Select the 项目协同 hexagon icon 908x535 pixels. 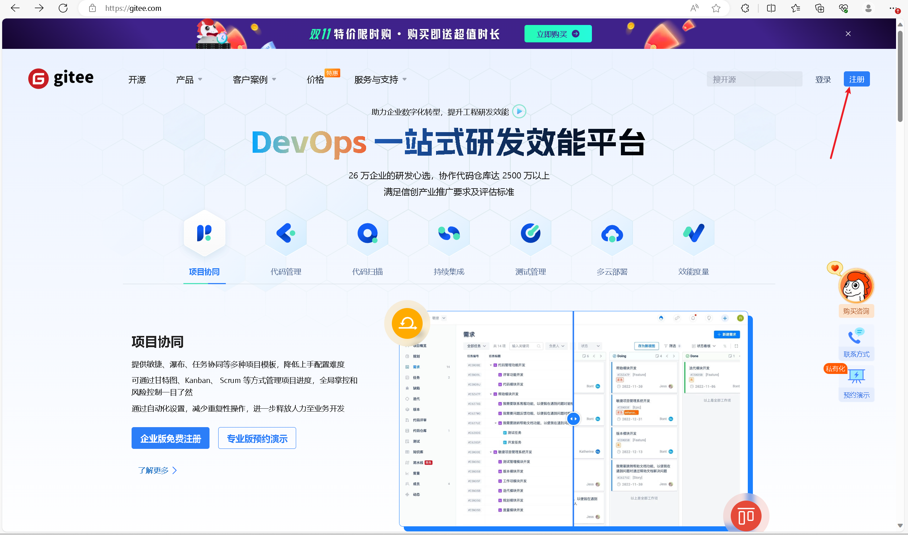pyautogui.click(x=204, y=233)
